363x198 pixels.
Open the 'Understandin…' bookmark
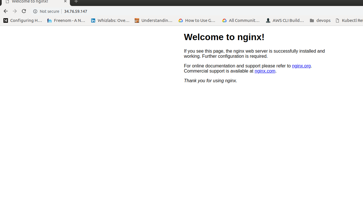(154, 20)
